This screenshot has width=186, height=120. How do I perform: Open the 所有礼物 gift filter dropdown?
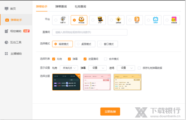(69, 68)
